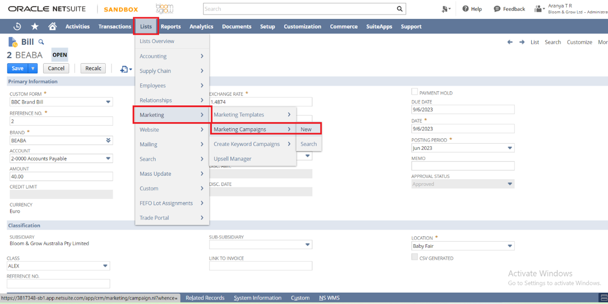
Task: Open the Customization menu
Action: click(302, 26)
